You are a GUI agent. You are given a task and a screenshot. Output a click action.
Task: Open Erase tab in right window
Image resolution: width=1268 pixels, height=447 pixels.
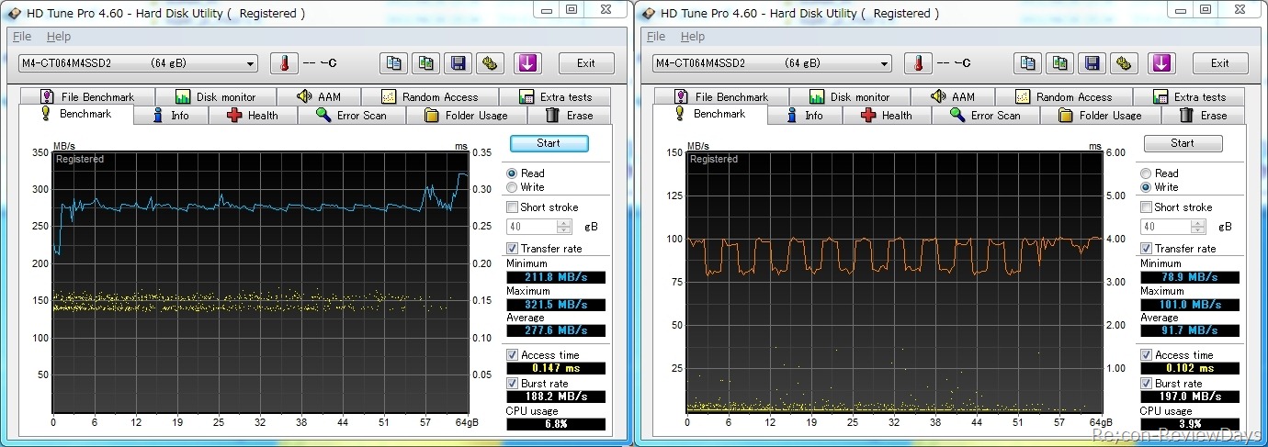pos(1203,116)
